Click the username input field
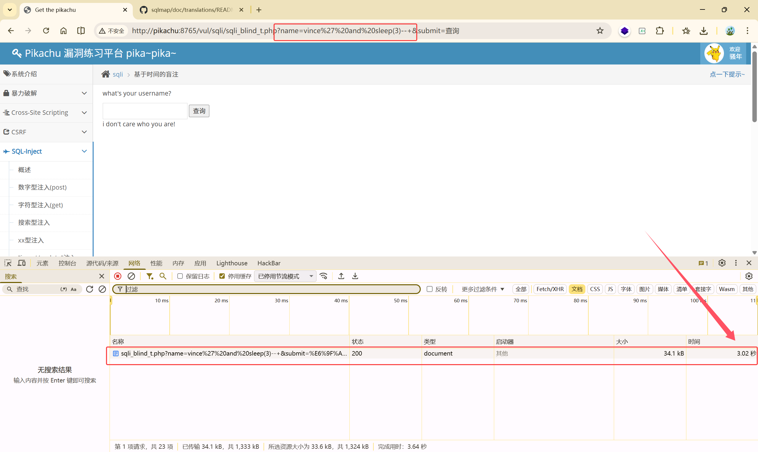Screen dimensions: 758x452 tap(145, 111)
